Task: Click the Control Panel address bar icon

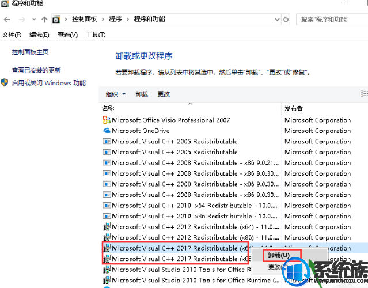Action: click(56, 20)
